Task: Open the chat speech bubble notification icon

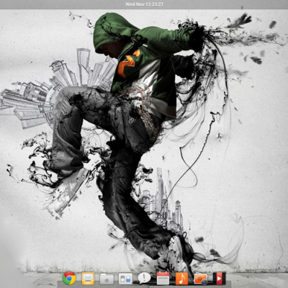Action: point(144,278)
